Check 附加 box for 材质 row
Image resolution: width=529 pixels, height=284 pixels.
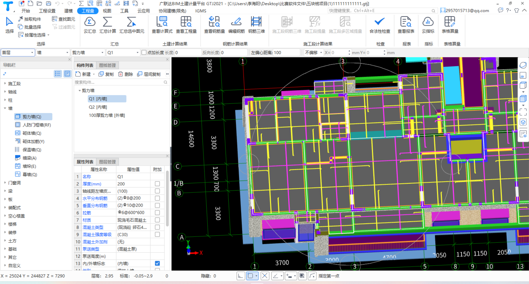(157, 220)
